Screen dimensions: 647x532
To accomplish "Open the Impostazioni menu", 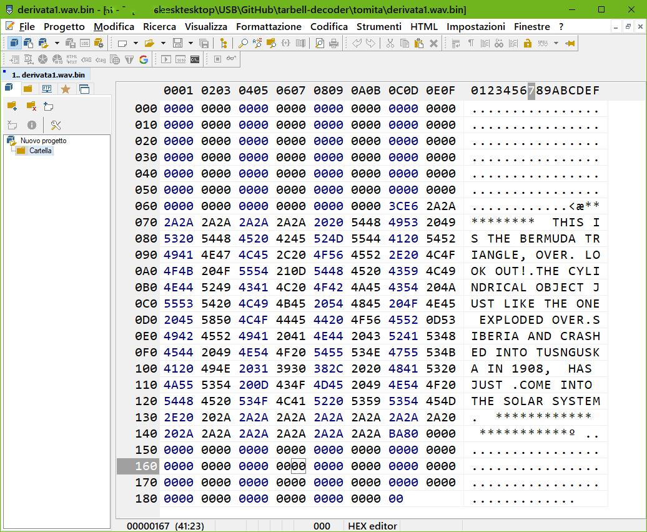I will click(476, 27).
